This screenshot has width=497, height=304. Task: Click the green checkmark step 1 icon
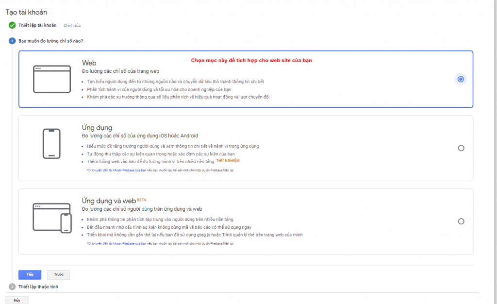pyautogui.click(x=12, y=25)
